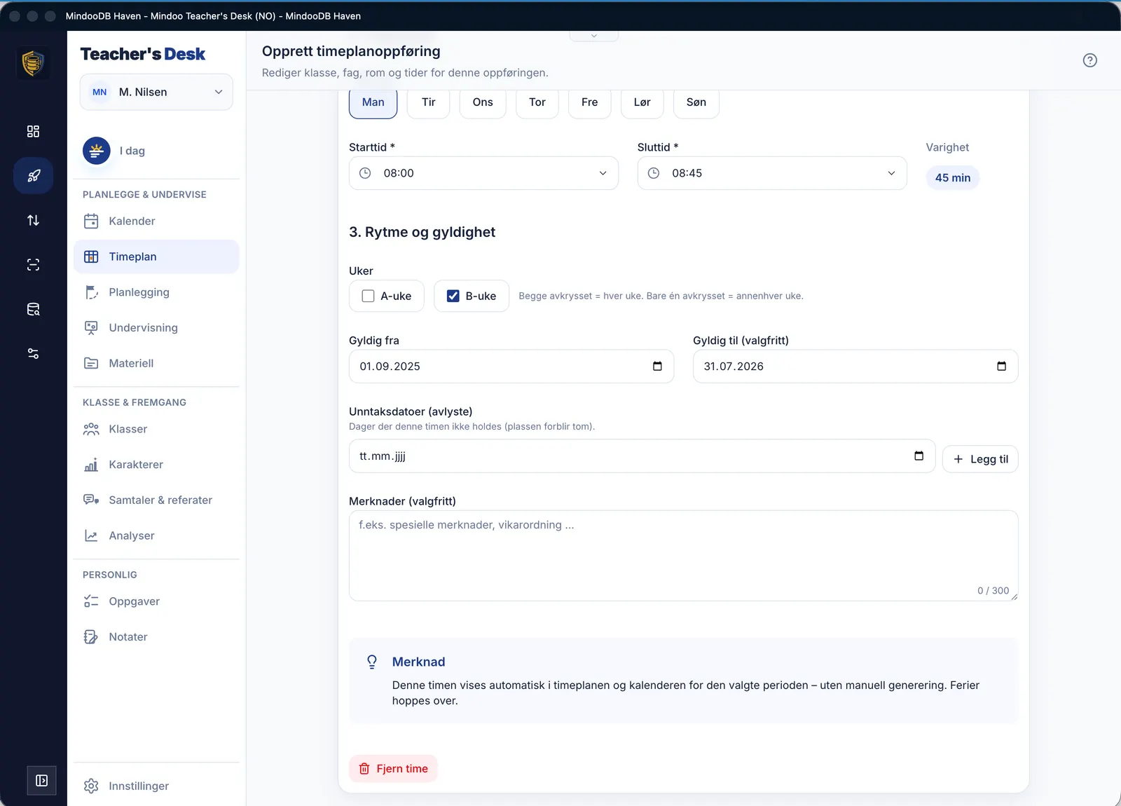This screenshot has height=806, width=1121.
Task: Click the database search icon in rail
Action: click(x=33, y=309)
